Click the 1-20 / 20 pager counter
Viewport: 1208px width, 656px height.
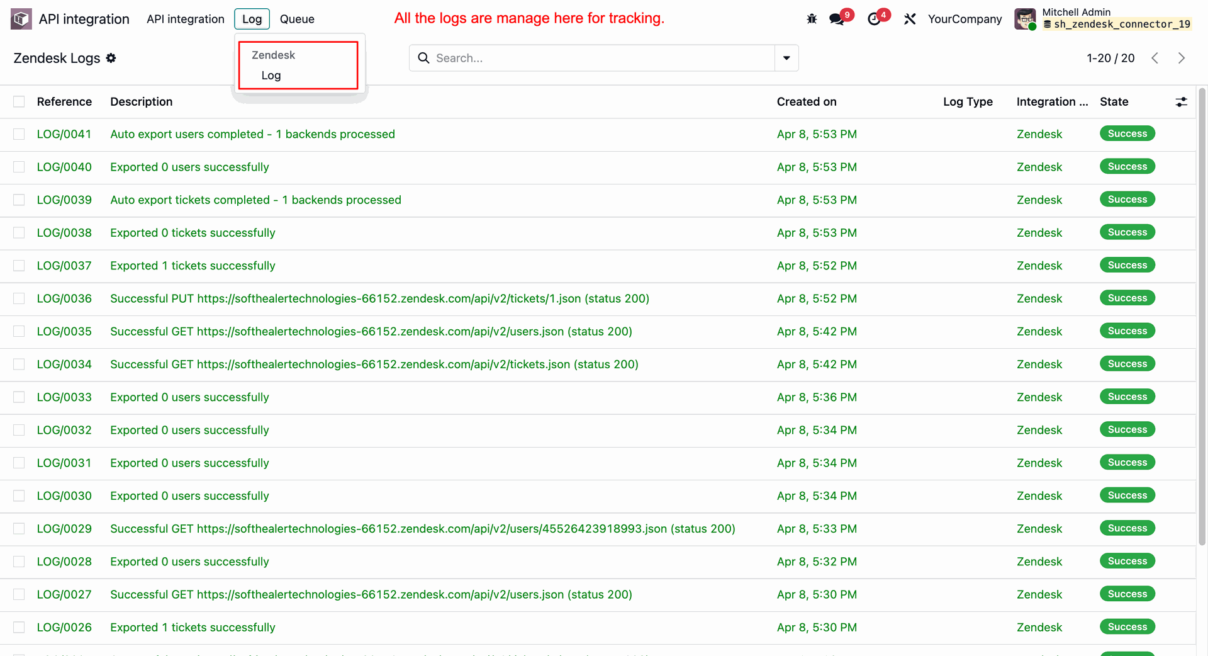tap(1110, 58)
